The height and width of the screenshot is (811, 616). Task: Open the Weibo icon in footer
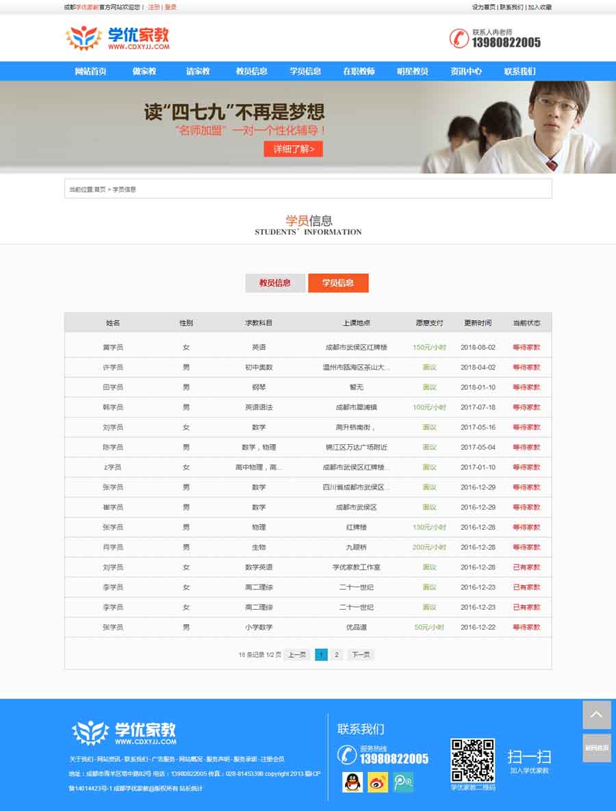[378, 782]
